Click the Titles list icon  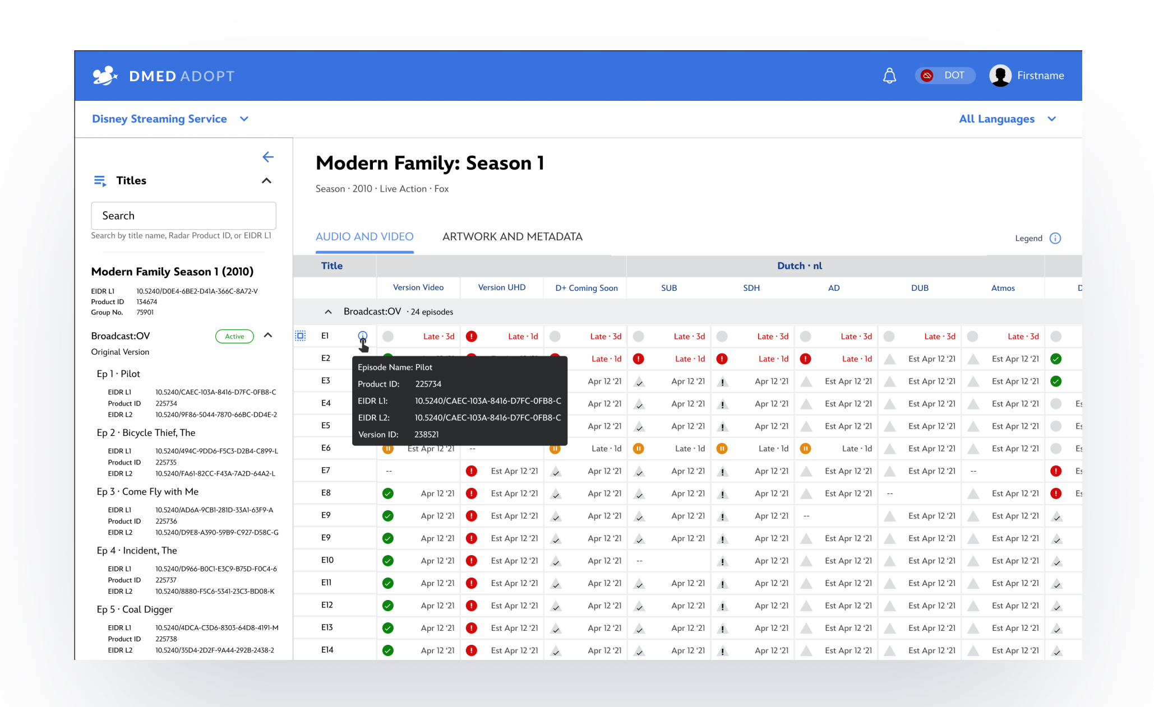(x=100, y=180)
